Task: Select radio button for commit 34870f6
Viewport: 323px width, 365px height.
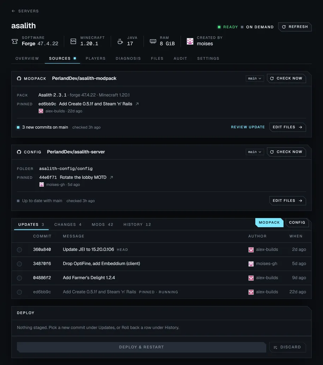Action: (19, 264)
